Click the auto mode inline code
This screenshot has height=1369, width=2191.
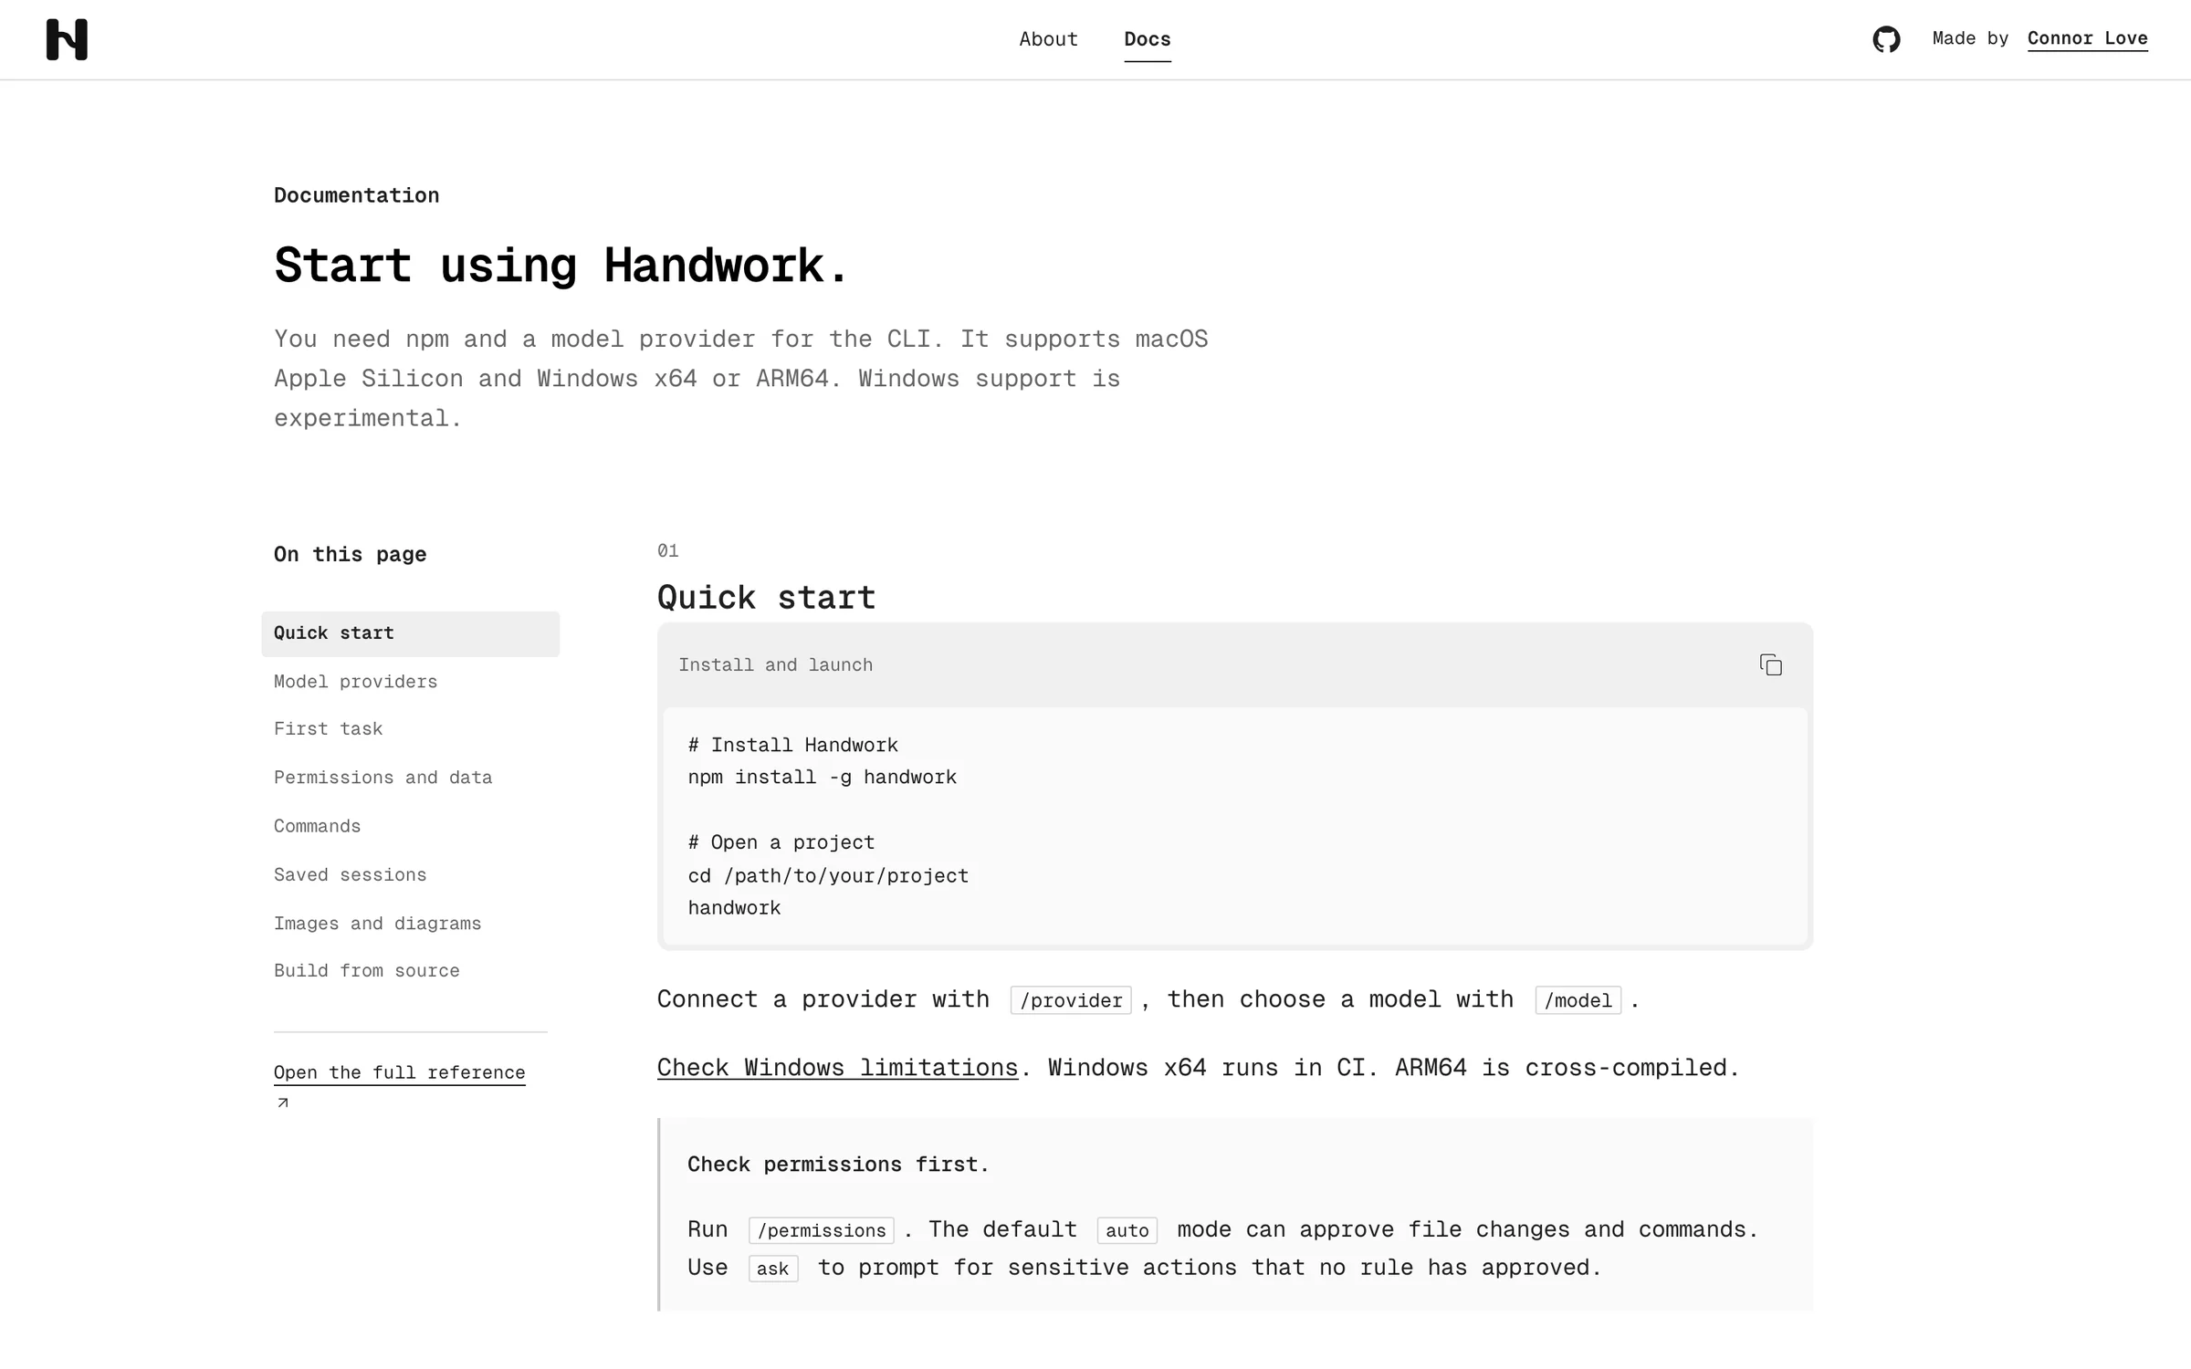[1127, 1230]
